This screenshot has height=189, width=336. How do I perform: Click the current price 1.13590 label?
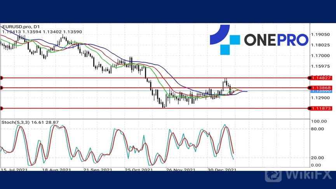tap(320, 92)
